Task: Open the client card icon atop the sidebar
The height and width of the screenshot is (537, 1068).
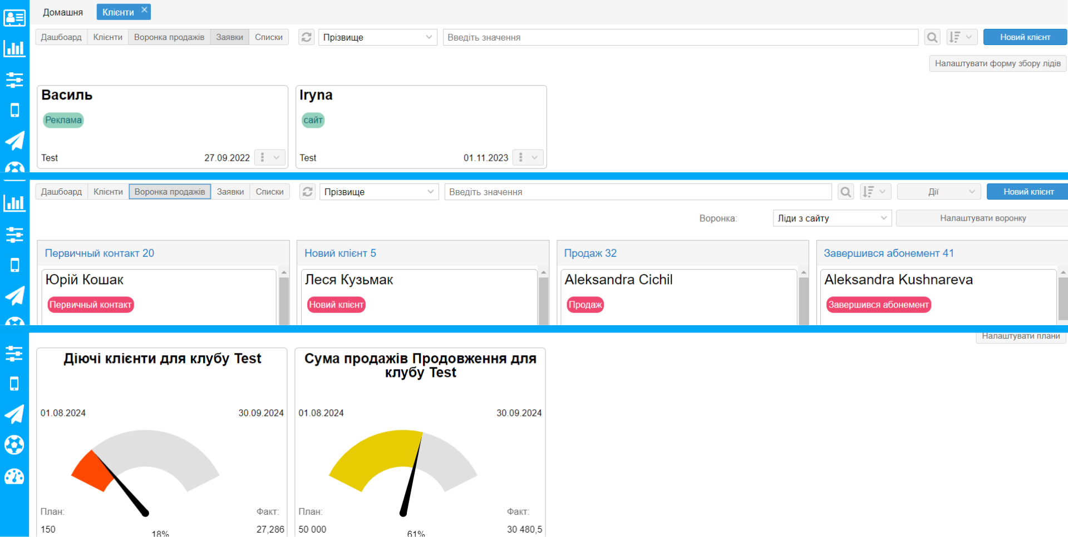Action: (14, 18)
